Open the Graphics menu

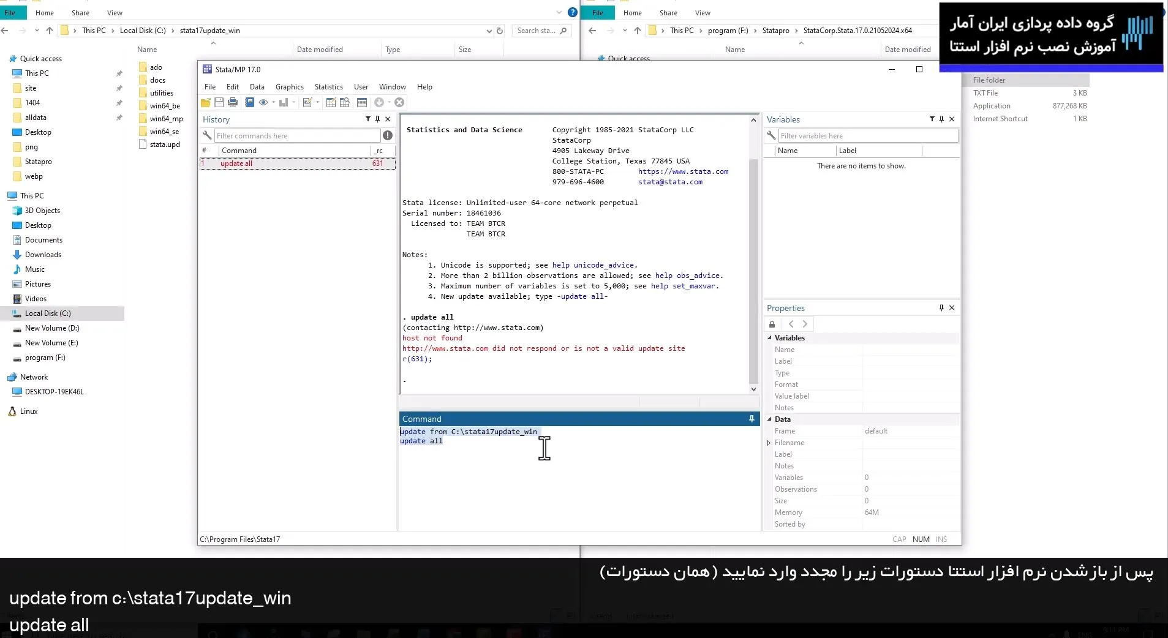click(x=289, y=87)
